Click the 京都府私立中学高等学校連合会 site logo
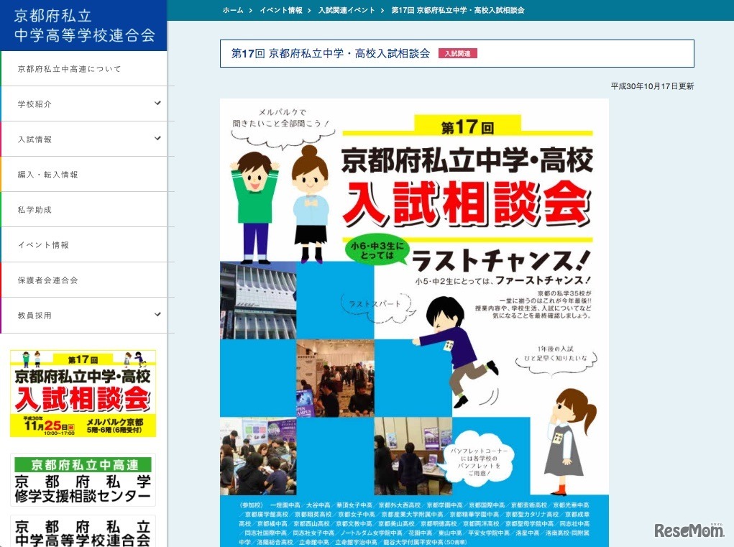 click(x=83, y=26)
